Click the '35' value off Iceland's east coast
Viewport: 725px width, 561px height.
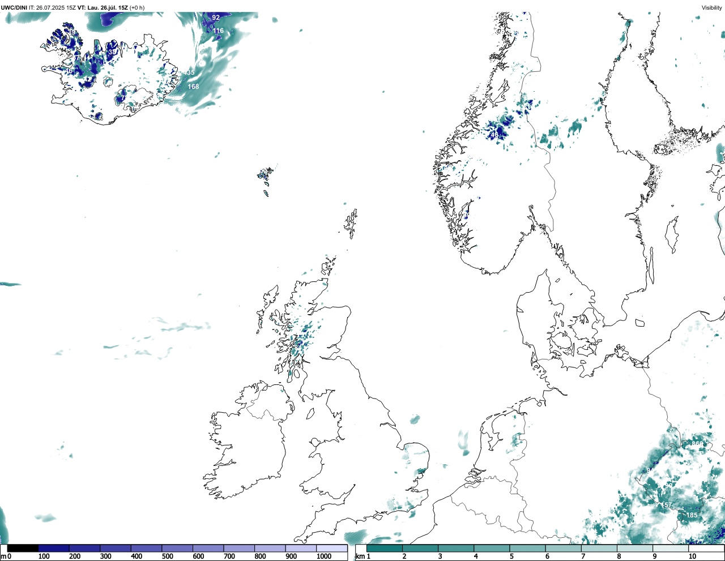click(190, 73)
